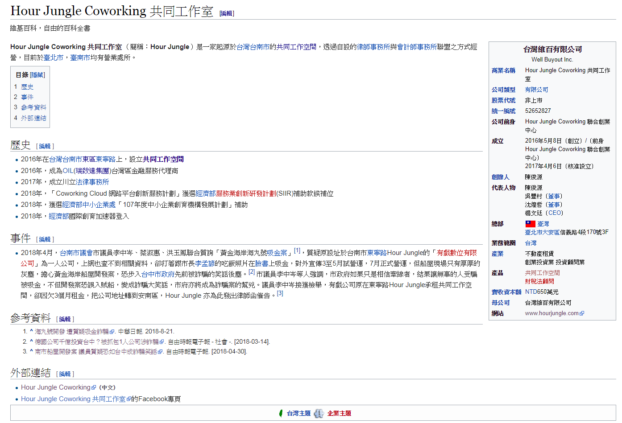622x423 pixels.
Task: Go to 歷史 in the contents box
Action: pos(27,86)
